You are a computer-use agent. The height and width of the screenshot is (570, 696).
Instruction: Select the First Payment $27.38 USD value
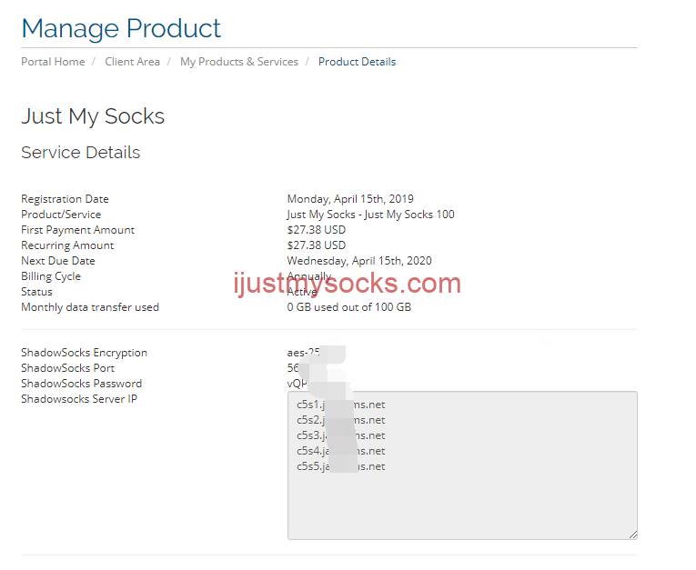(x=316, y=230)
